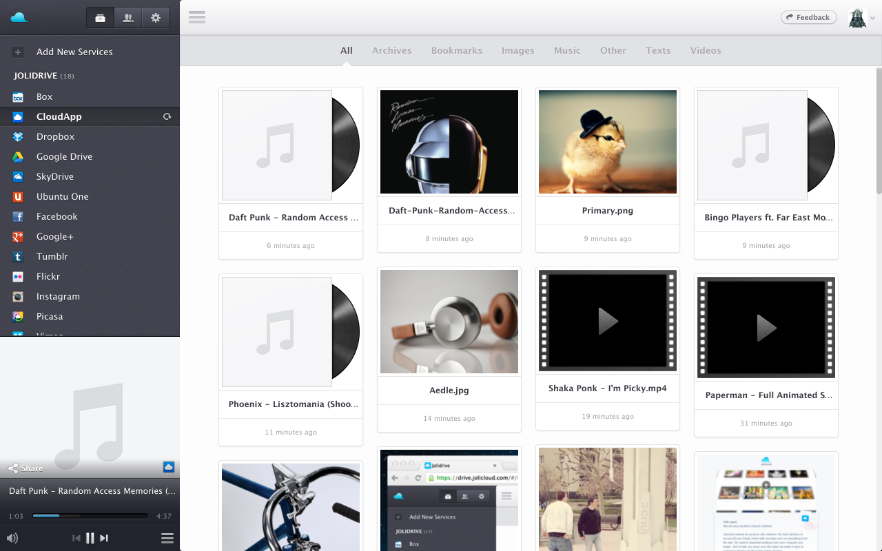Click the Box service icon
The width and height of the screenshot is (882, 551).
click(x=19, y=97)
